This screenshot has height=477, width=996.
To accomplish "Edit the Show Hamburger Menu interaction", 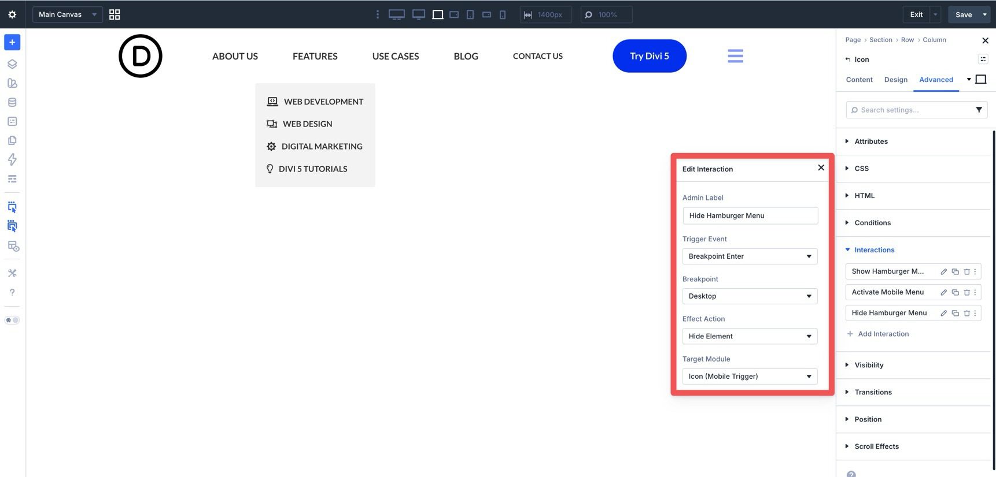I will [x=943, y=271].
